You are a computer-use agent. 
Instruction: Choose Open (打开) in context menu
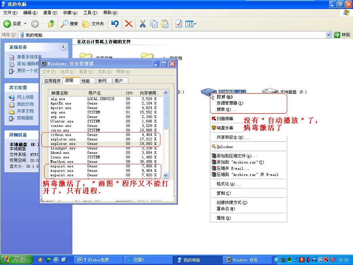[x=248, y=97]
